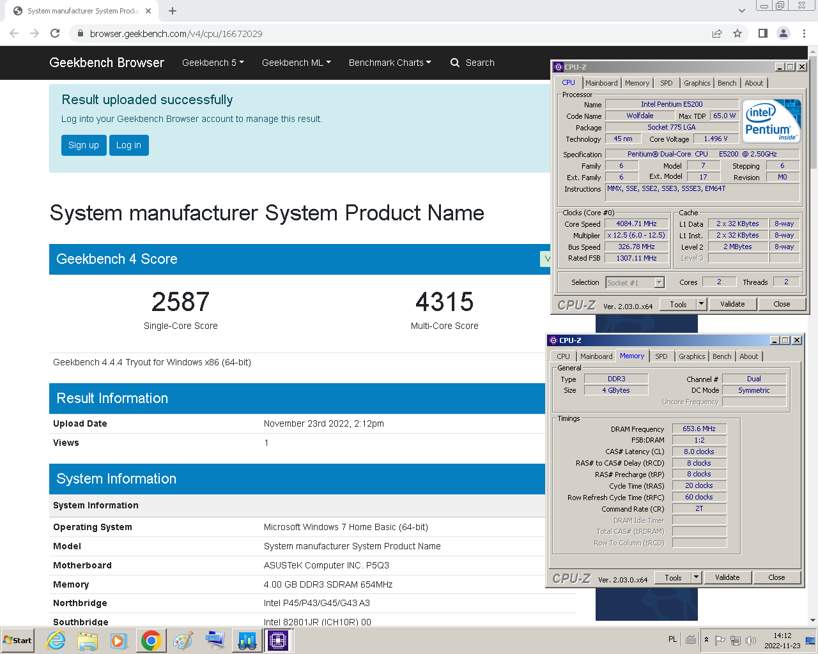Click the Core Speed 4084.71 MHz value
Screen dimensions: 818x654
click(x=637, y=224)
